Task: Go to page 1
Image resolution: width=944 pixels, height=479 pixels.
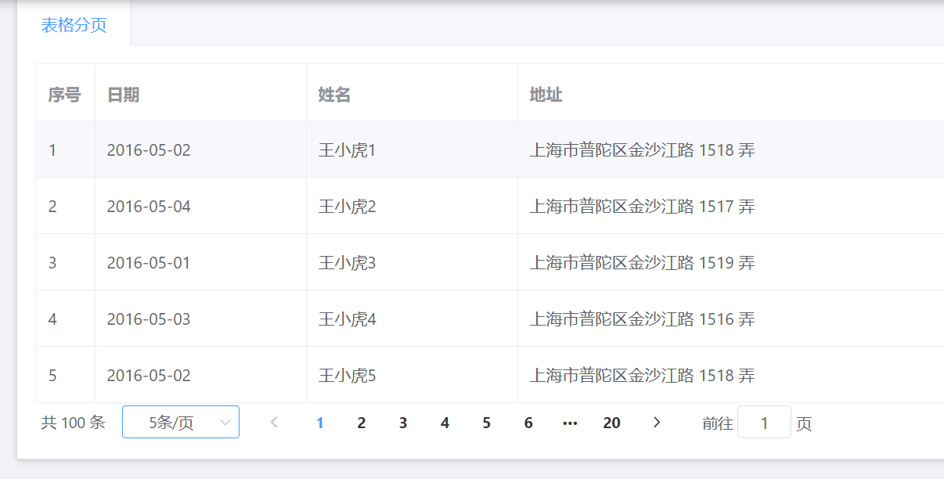Action: coord(319,423)
